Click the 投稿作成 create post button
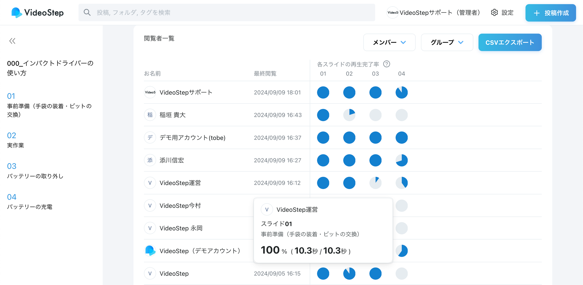583x285 pixels. [551, 13]
